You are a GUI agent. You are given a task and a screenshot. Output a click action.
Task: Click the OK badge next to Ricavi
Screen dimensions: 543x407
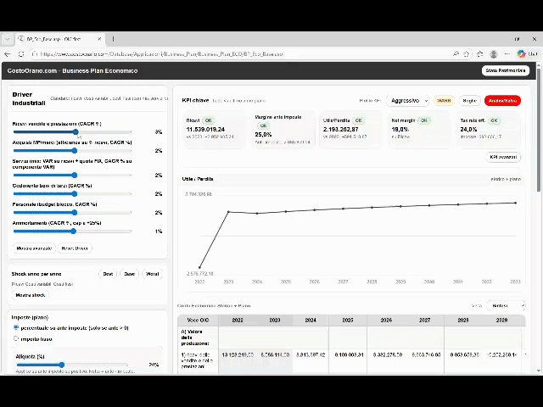click(209, 120)
